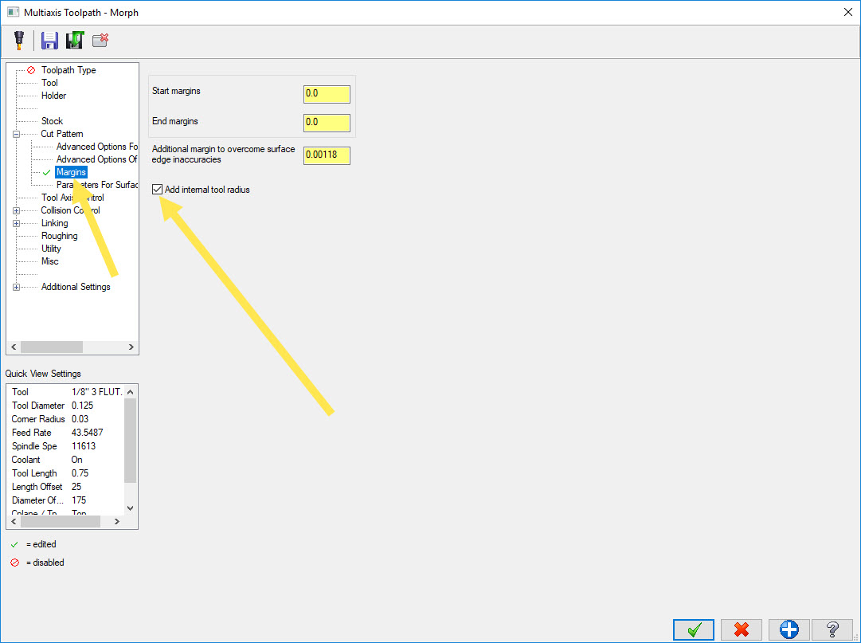
Task: Confirm with the green checkmark OK button
Action: pyautogui.click(x=694, y=629)
